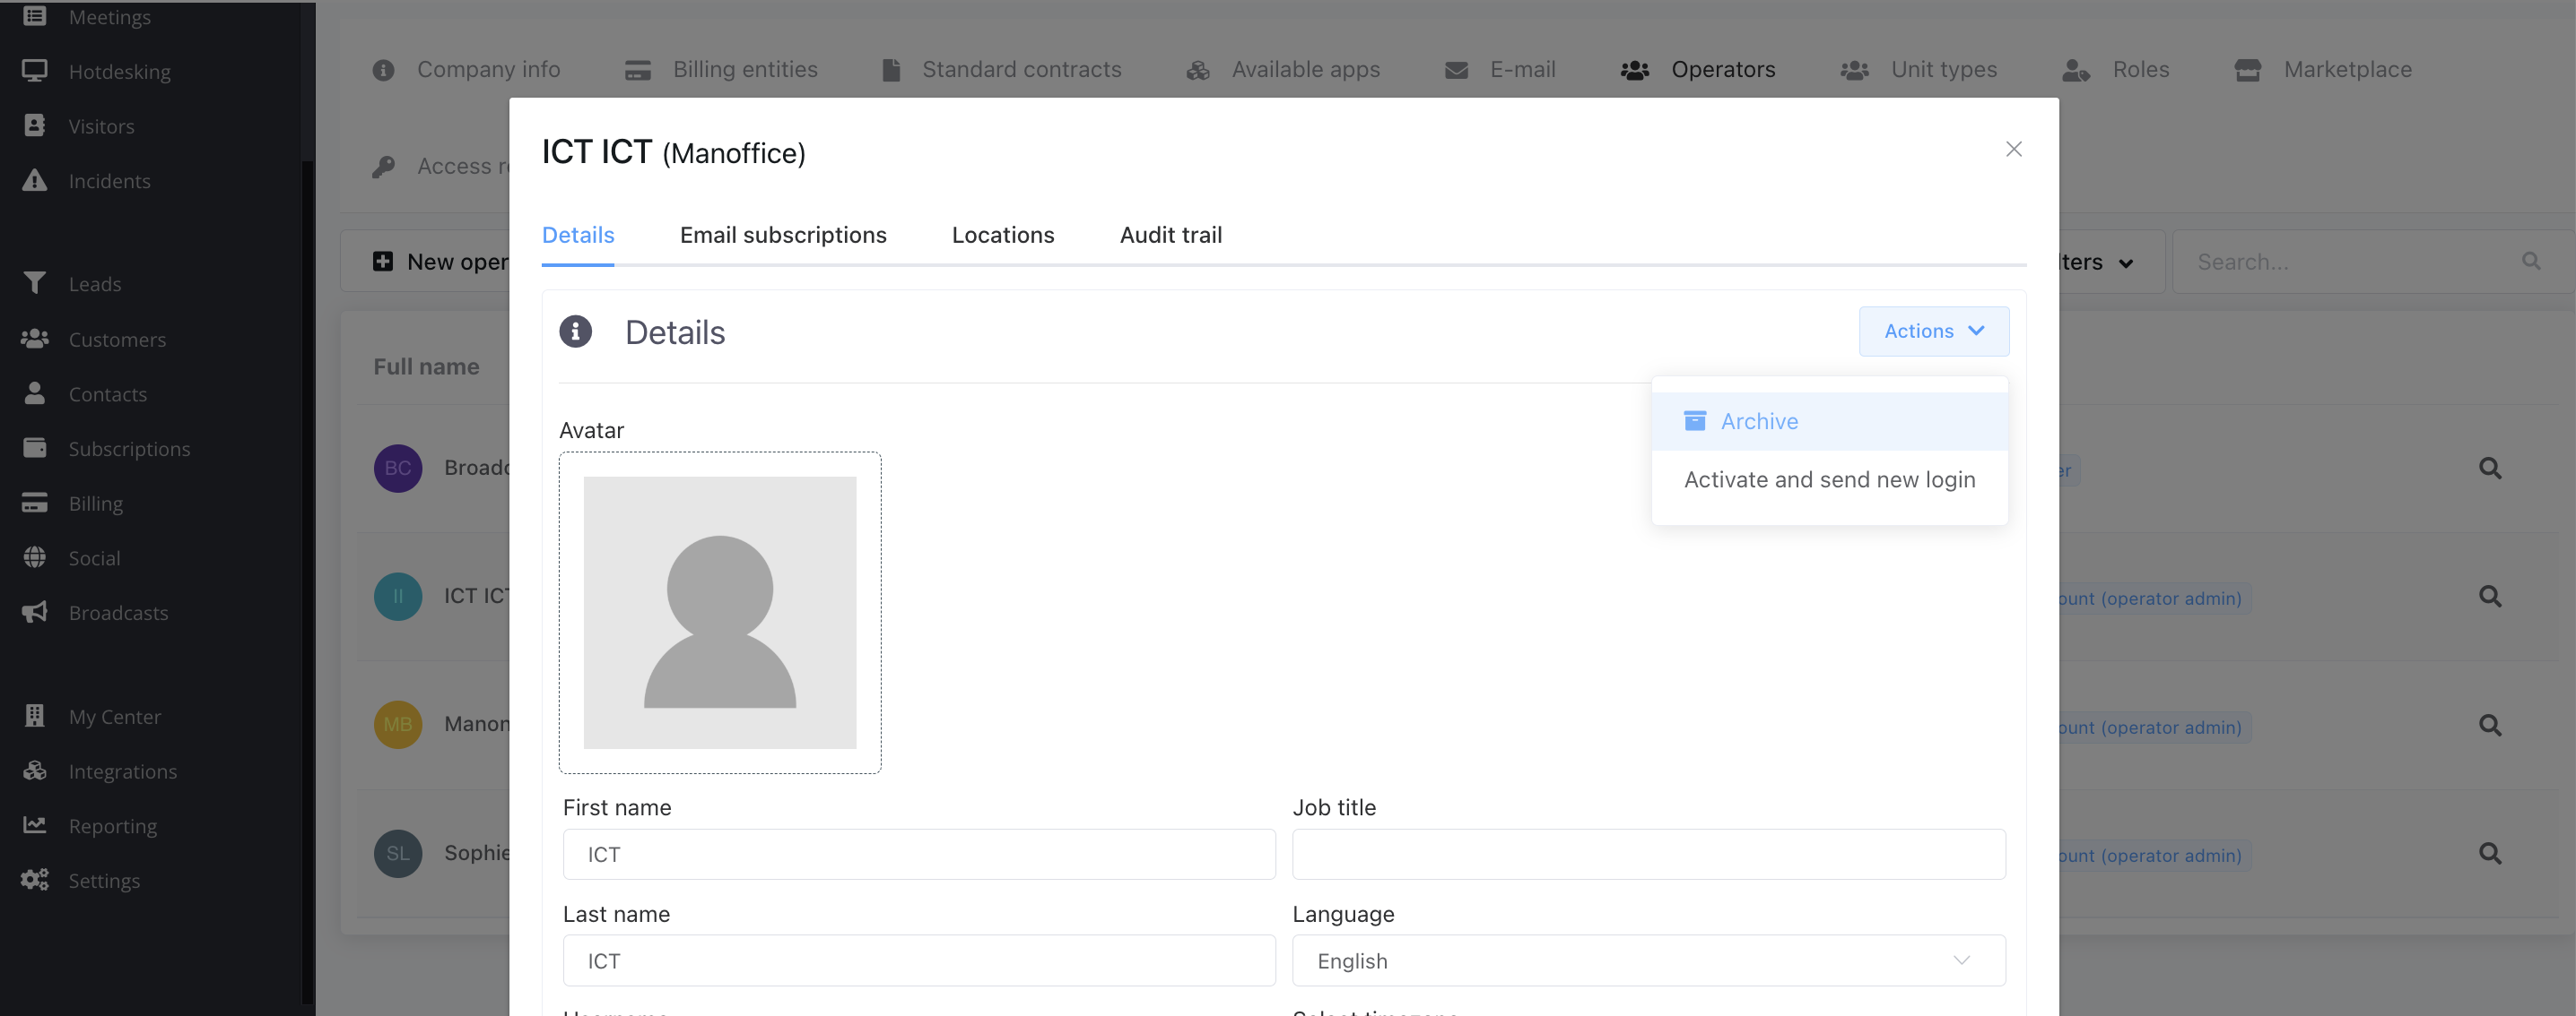
Task: Open the Audit trail tab
Action: (x=1170, y=235)
